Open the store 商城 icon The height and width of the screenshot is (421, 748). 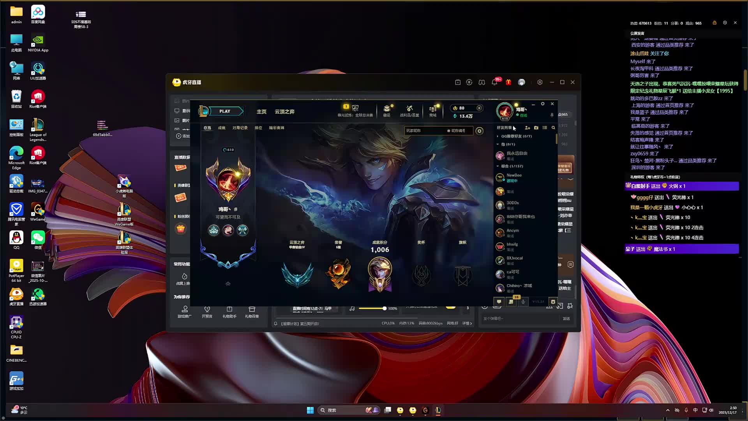pos(433,108)
